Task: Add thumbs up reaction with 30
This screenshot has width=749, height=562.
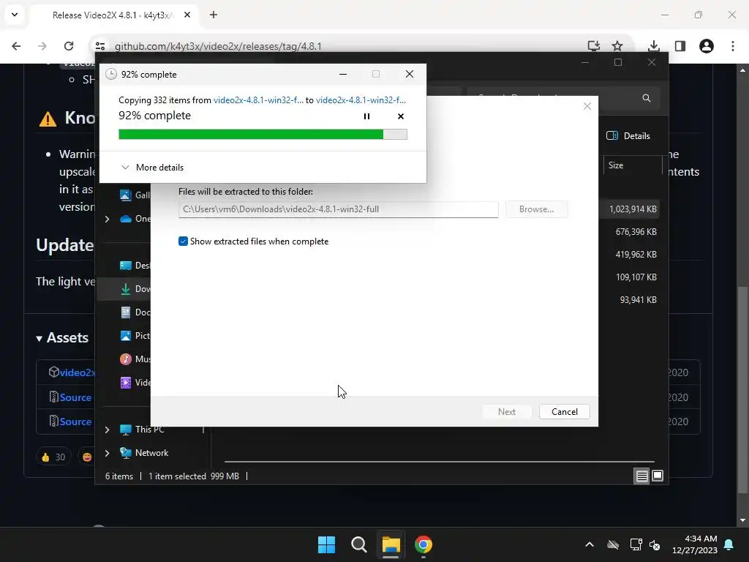Action: point(53,457)
